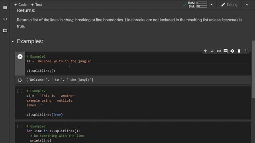The width and height of the screenshot is (255, 143).
Task: Add a new Code cell
Action: click(20, 5)
